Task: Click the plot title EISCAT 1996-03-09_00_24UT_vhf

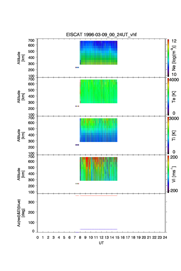Action: point(101,35)
